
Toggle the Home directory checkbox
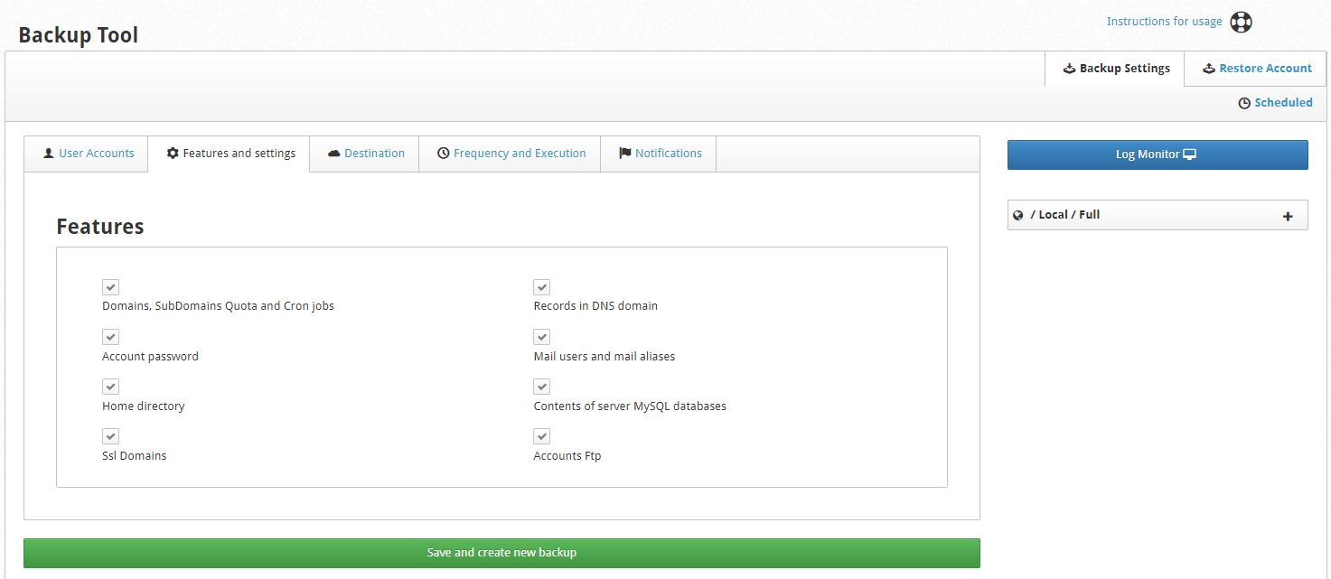110,387
